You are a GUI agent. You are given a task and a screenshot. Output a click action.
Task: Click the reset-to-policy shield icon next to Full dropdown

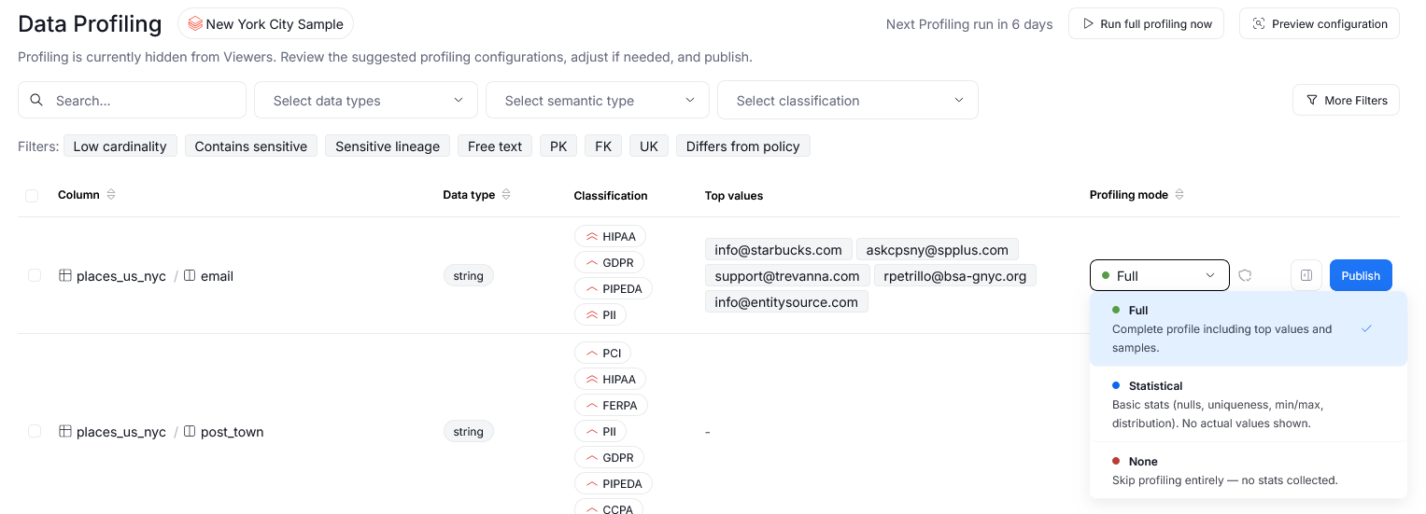click(1245, 275)
